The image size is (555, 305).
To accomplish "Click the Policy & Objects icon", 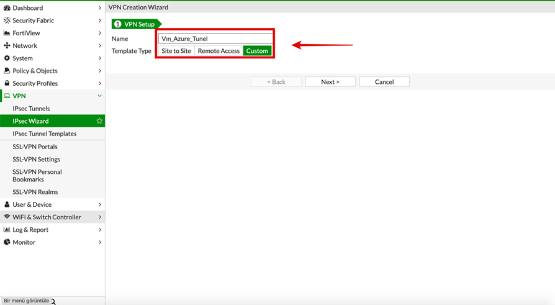I will (7, 71).
